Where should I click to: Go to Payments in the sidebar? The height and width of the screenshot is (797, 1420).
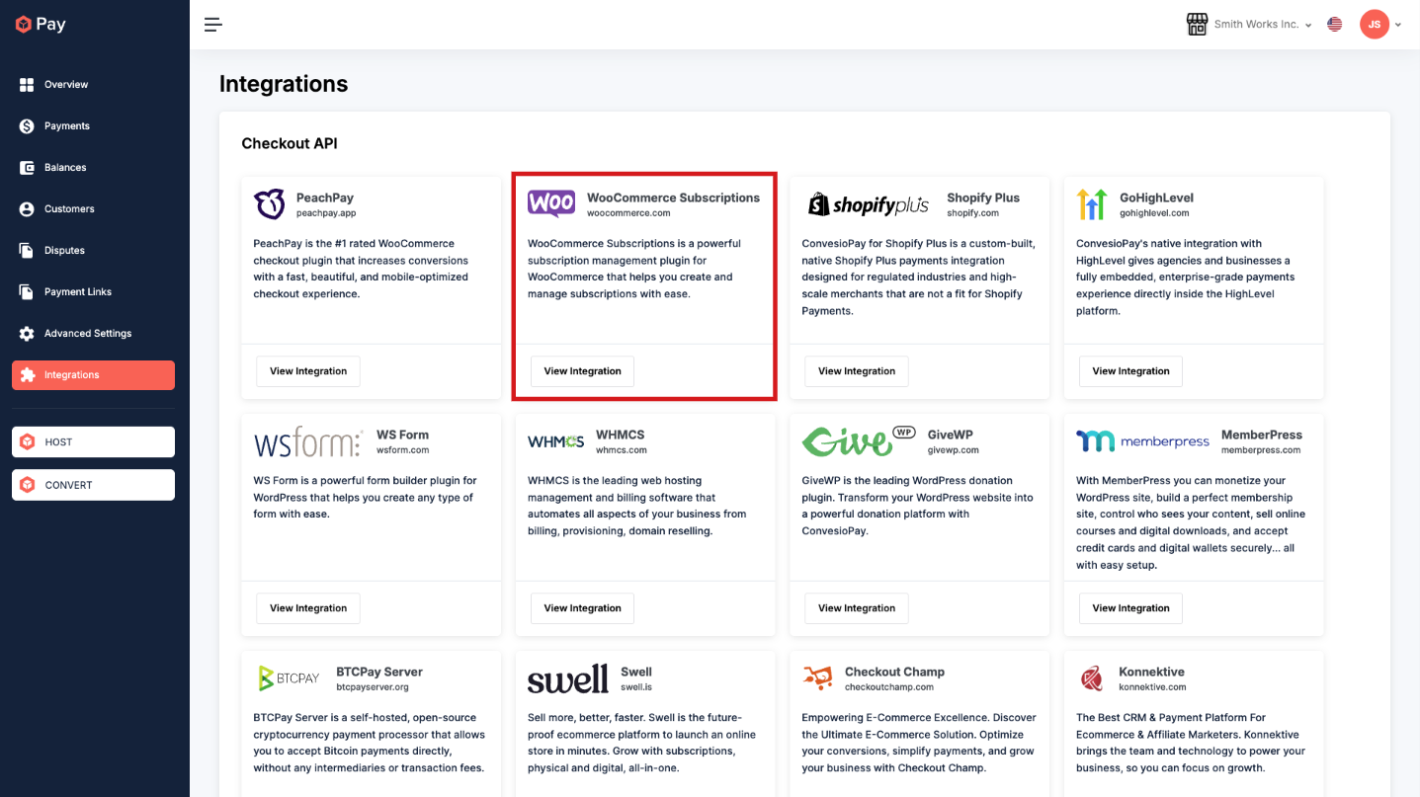click(93, 126)
